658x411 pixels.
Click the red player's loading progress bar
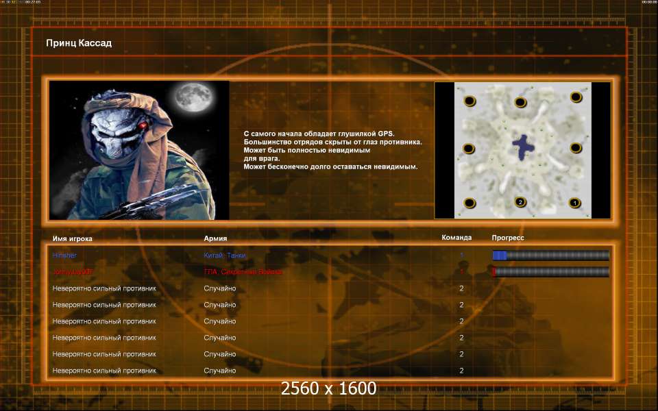(x=550, y=272)
